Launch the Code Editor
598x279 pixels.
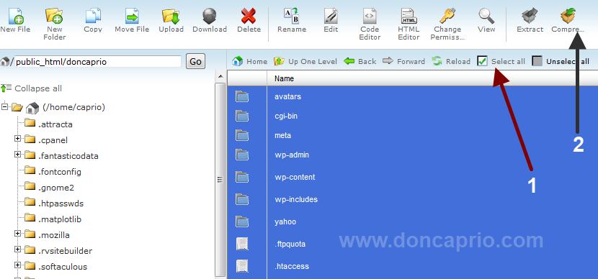point(370,24)
